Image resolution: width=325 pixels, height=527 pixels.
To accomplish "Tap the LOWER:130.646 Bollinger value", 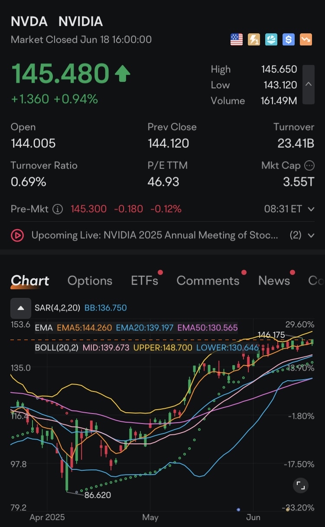I will 228,347.
